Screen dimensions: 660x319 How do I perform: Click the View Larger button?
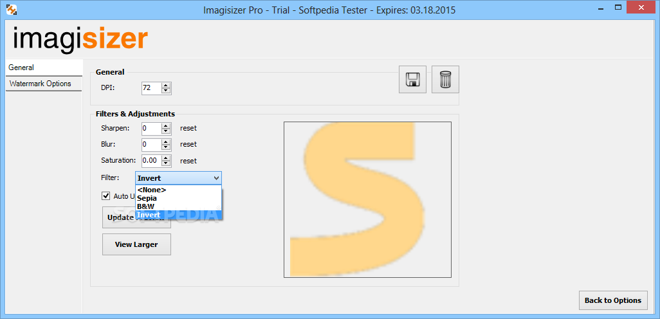click(136, 244)
